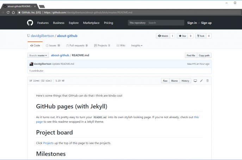Fork the repository
Viewport: 242px width, 160px height.
tap(201, 36)
